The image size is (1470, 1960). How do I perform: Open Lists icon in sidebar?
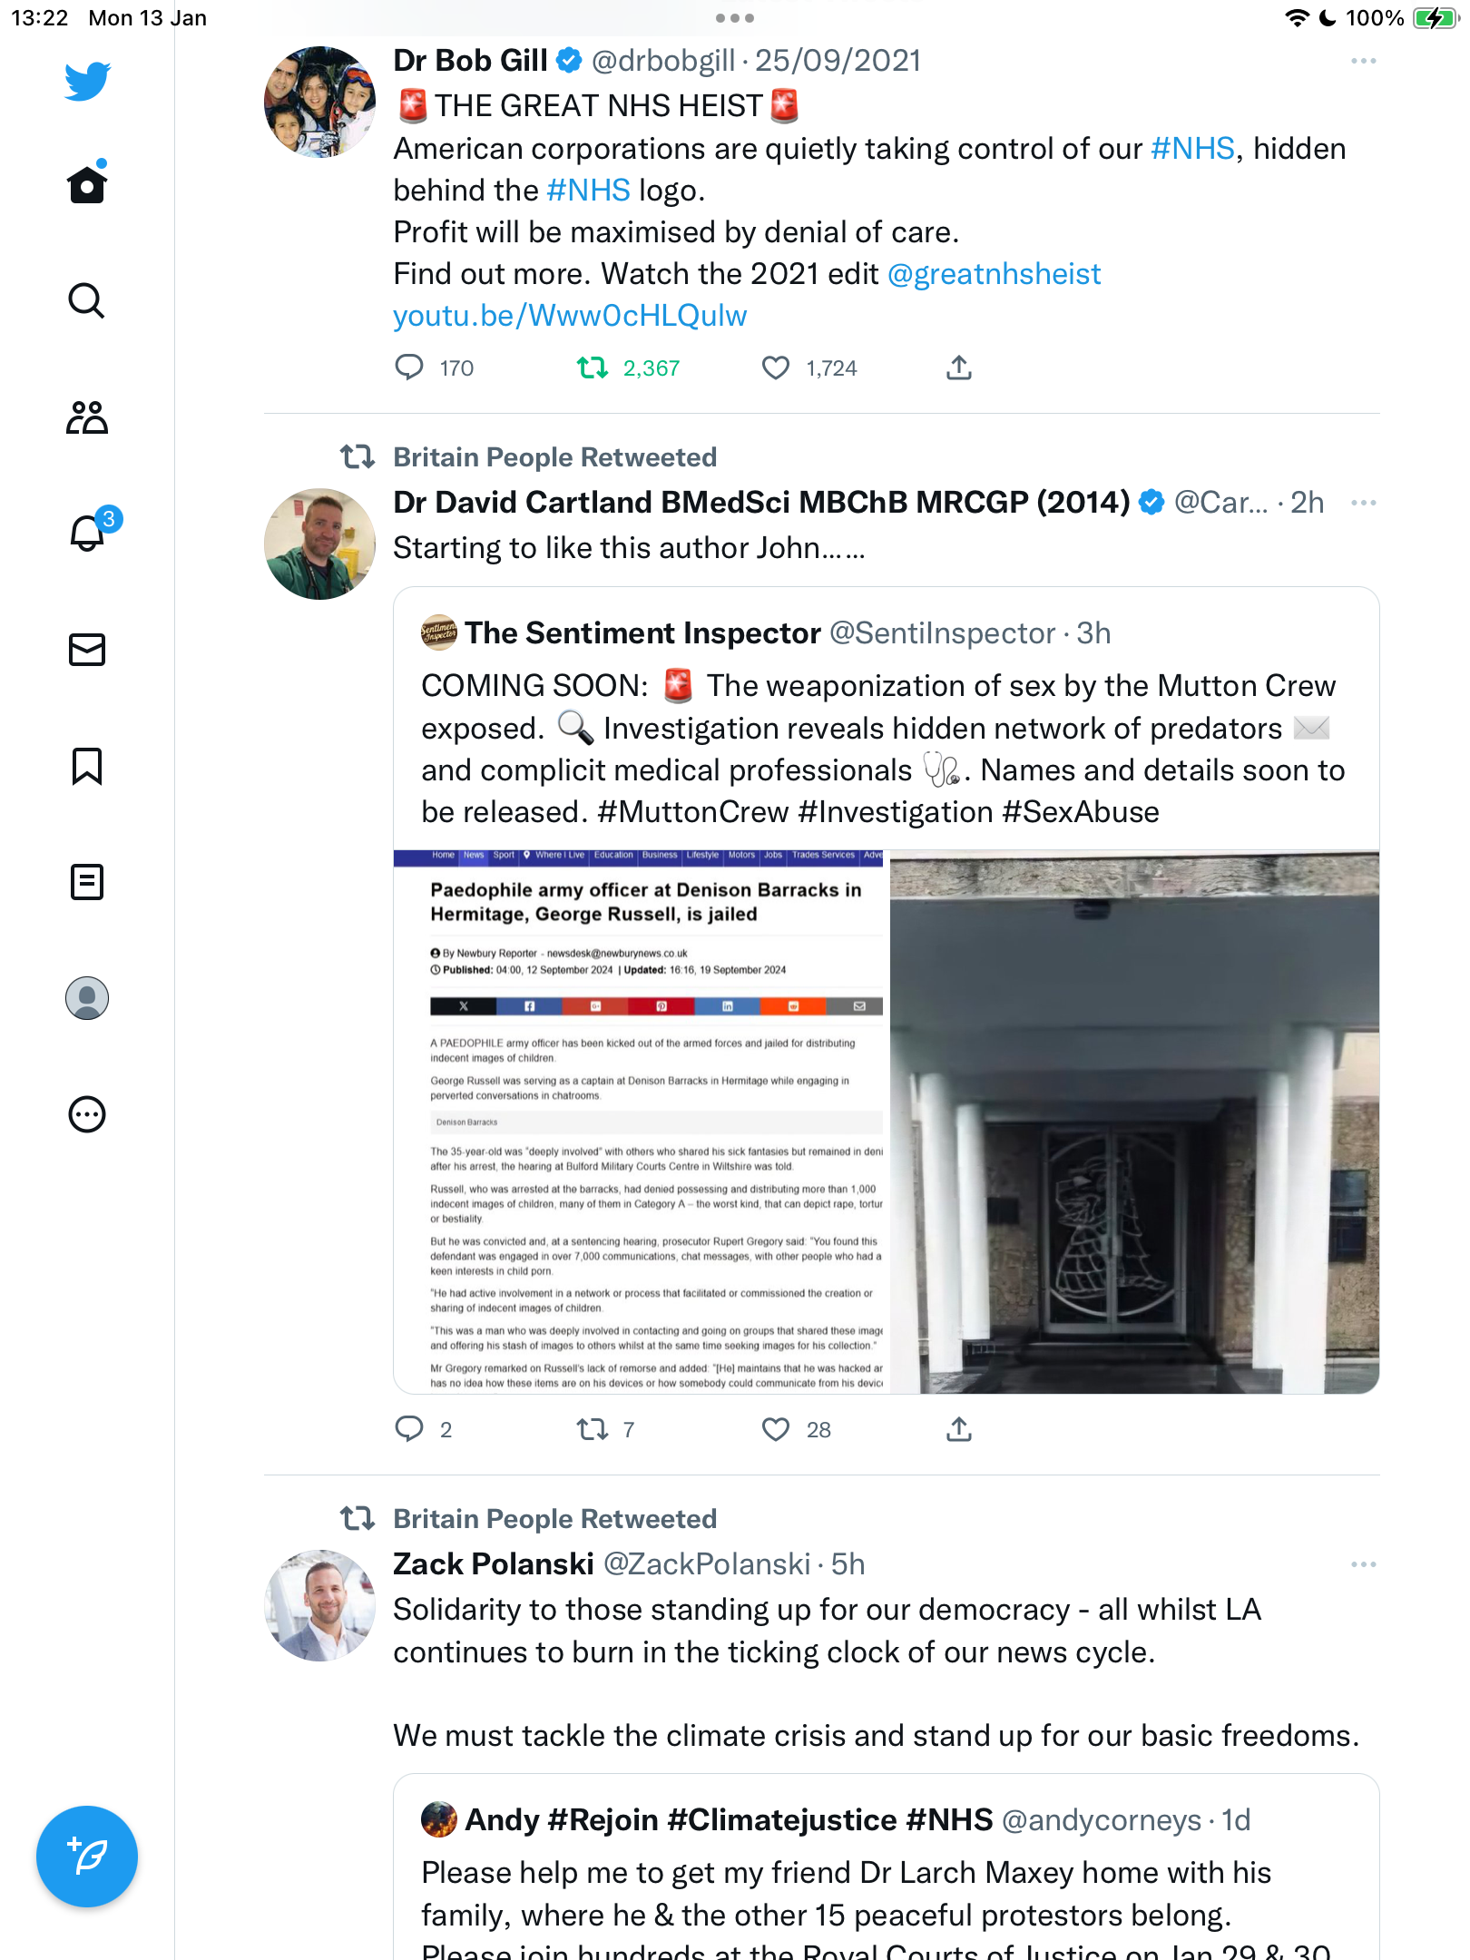87,881
